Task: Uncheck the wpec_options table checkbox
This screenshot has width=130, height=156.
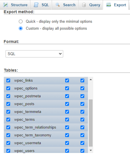Action: coord(8,88)
